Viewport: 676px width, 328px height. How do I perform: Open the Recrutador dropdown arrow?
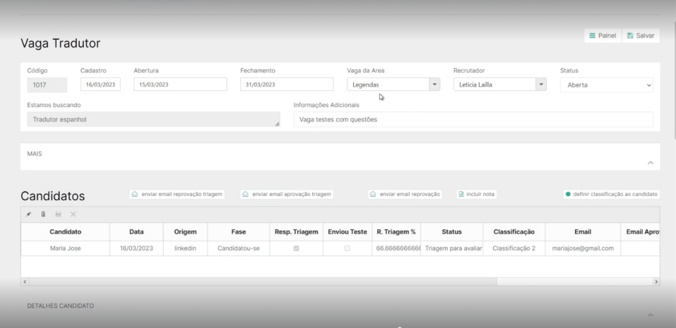click(541, 84)
